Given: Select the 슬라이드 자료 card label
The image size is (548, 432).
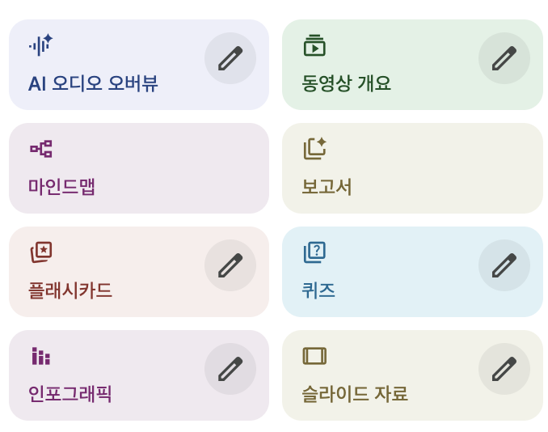Looking at the screenshot, I should click(355, 394).
